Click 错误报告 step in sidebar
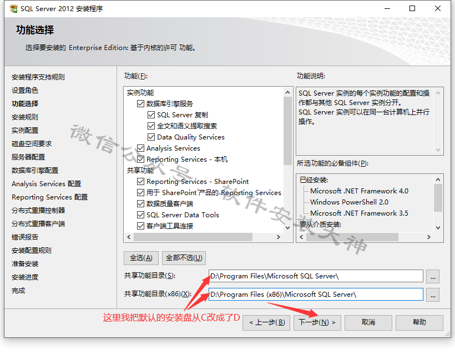The height and width of the screenshot is (359, 455). 25,237
